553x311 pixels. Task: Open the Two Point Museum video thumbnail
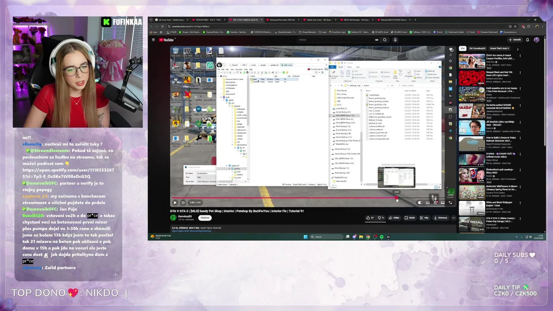[472, 94]
